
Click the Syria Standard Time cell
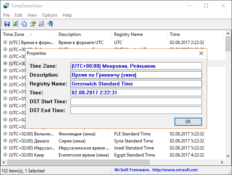(x=134, y=141)
